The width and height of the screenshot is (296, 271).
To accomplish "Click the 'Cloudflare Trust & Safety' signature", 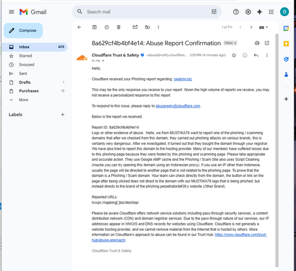I will click(111, 251).
